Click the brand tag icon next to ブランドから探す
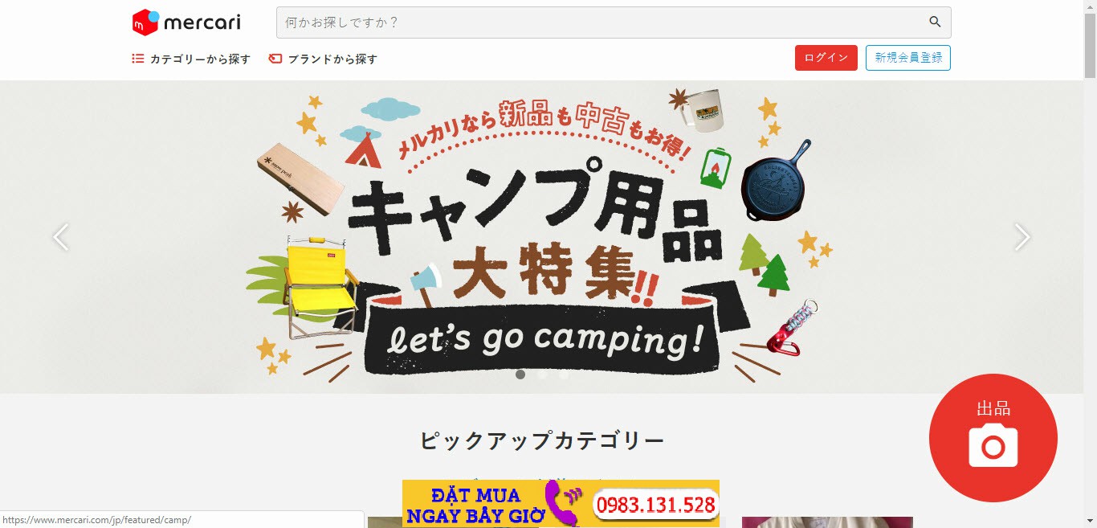 point(275,59)
